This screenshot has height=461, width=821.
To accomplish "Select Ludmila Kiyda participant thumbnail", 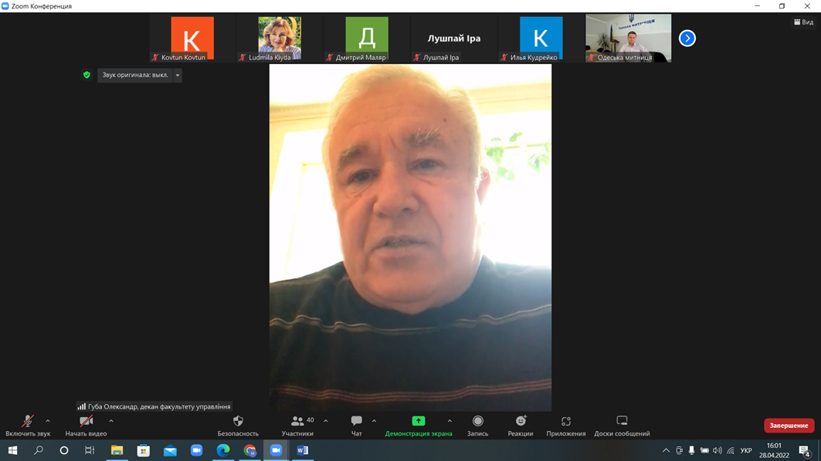I will click(x=280, y=38).
